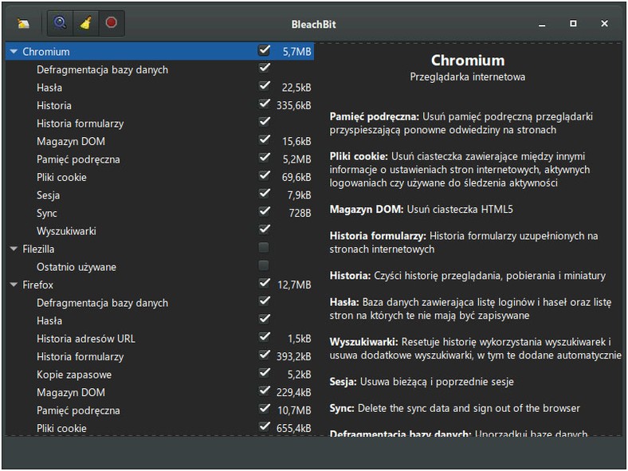Screen dimensions: 628x471
Task: Collapse the Firefox tree group
Action: (14, 285)
